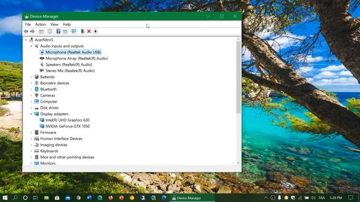
Task: Open Microsoft Store from the taskbar
Action: 57,198
